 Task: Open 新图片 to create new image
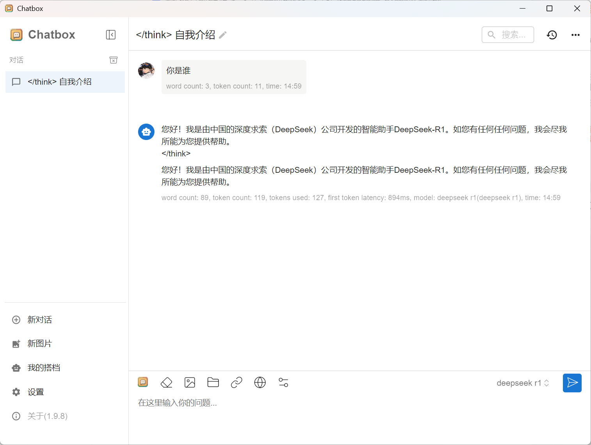39,344
